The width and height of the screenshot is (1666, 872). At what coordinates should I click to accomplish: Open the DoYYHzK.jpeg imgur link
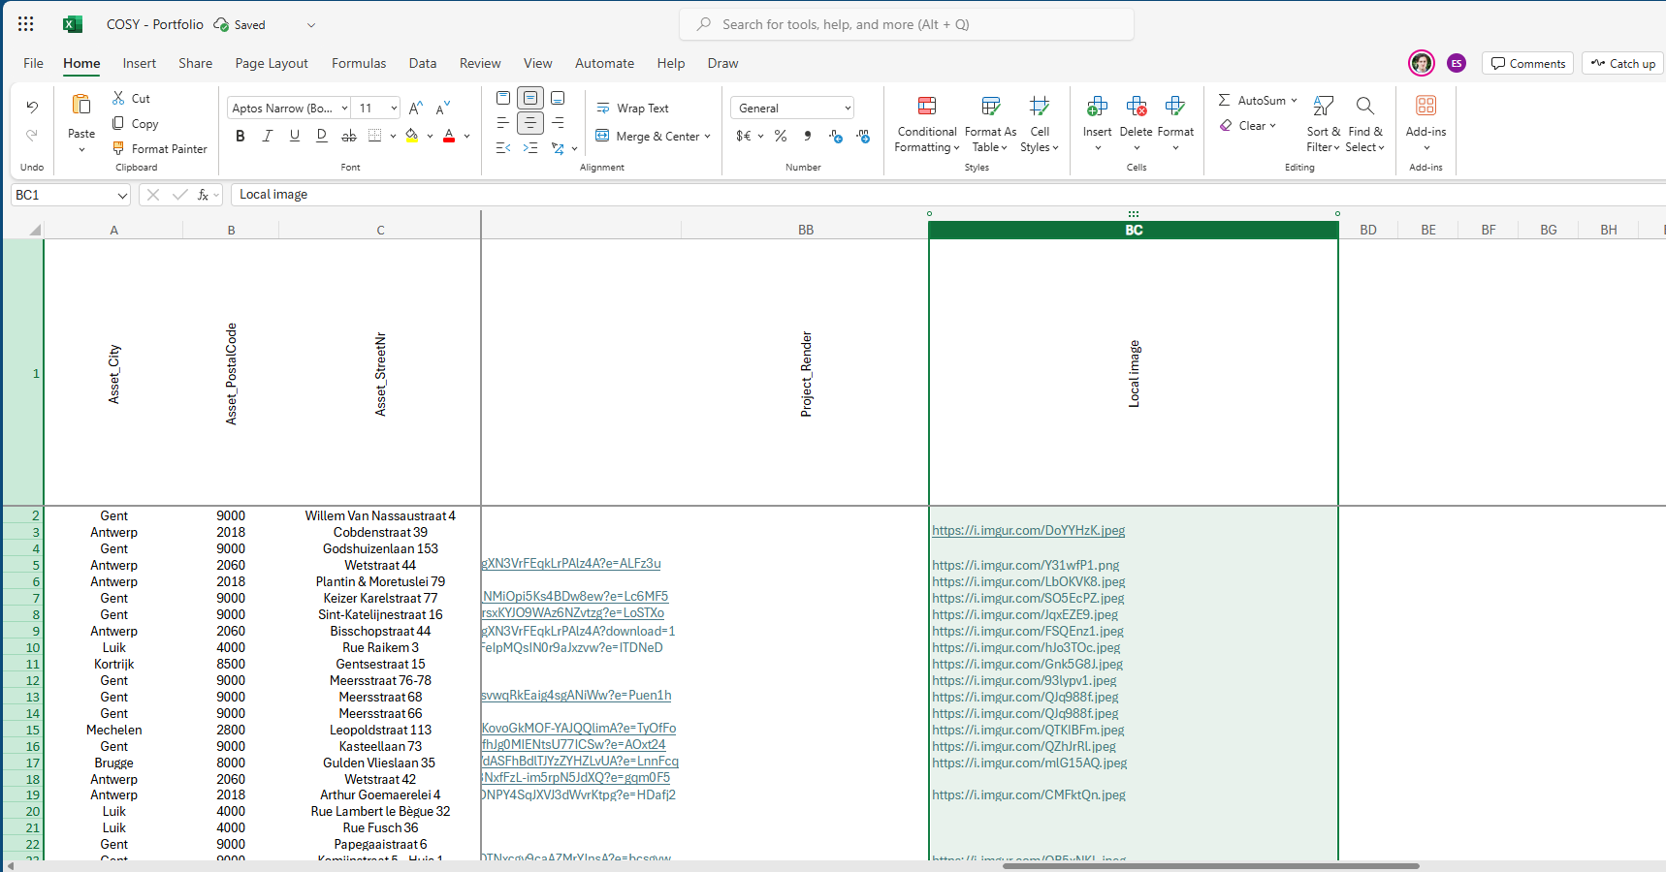pyautogui.click(x=1028, y=531)
